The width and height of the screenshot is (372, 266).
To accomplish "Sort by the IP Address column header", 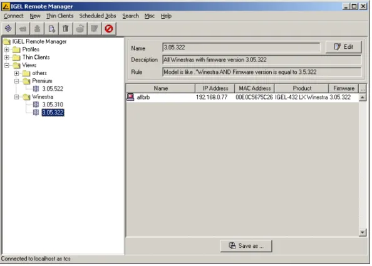I will point(215,88).
